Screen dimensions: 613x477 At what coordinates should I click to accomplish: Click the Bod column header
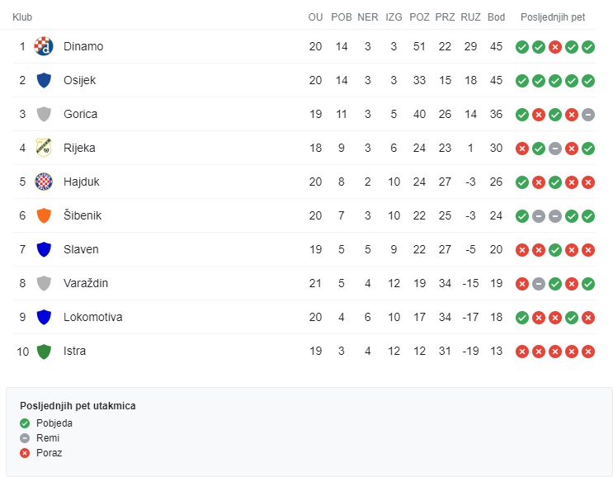(496, 17)
